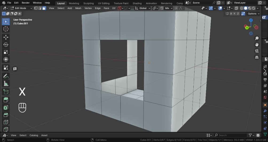
Task: Open the Face menu
Action: (106, 8)
